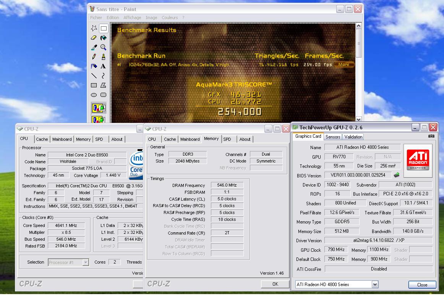Choose the Eraser tool in Paint
The height and width of the screenshot is (296, 444).
pos(94,38)
